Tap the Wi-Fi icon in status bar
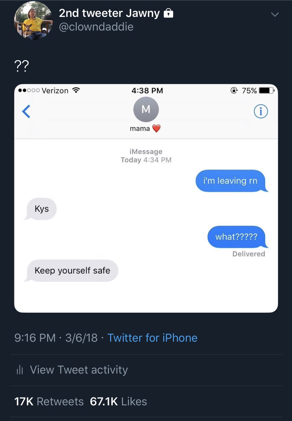 coord(76,91)
